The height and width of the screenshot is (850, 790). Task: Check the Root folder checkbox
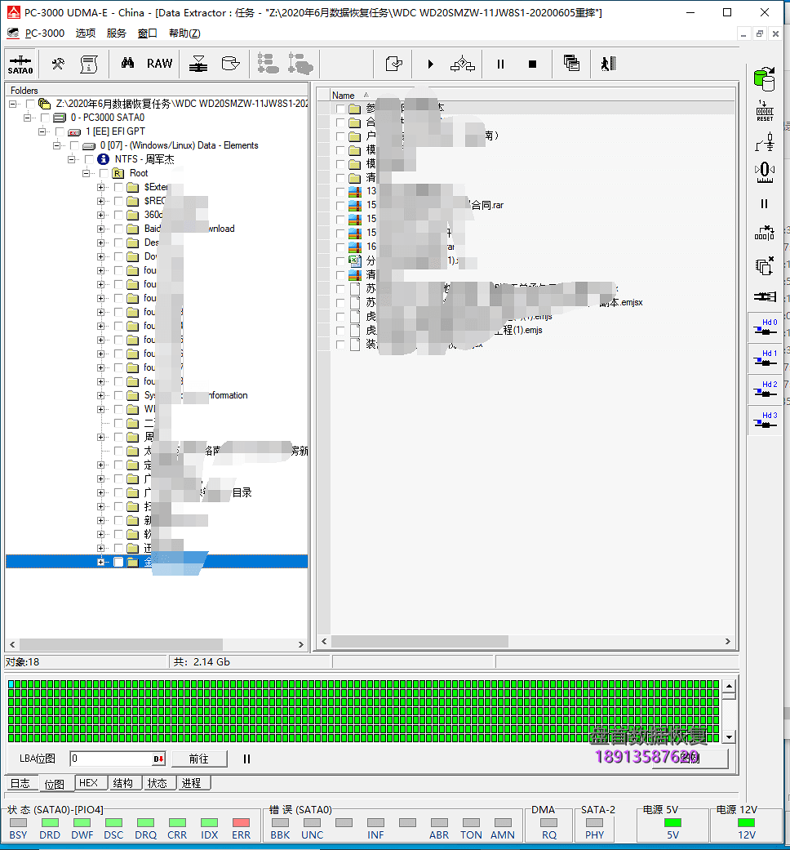click(x=104, y=173)
